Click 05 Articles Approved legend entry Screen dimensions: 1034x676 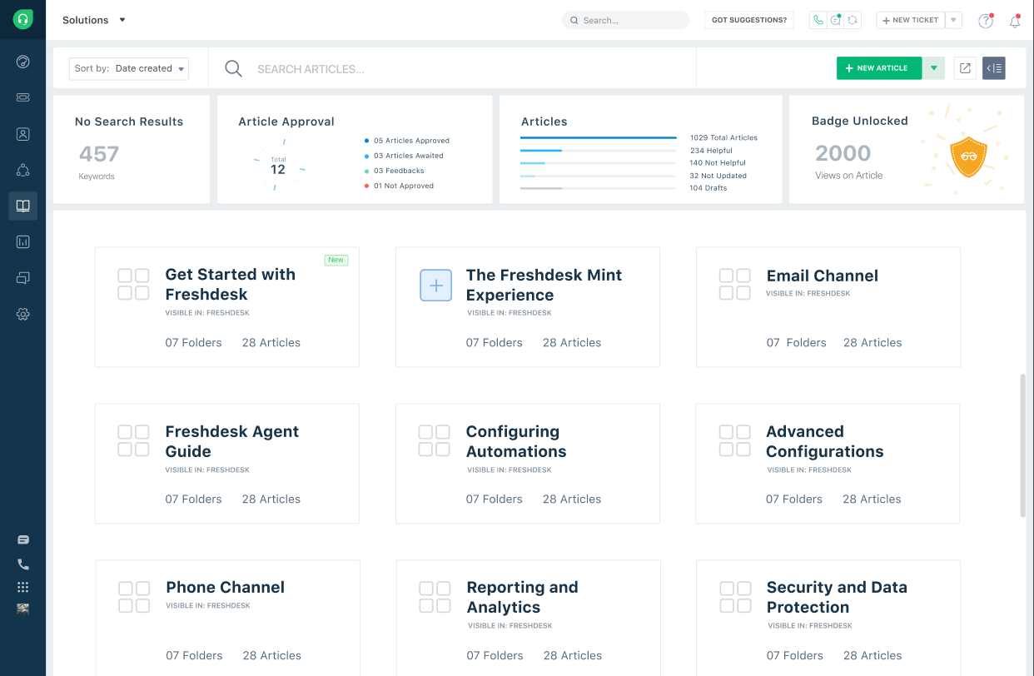406,141
